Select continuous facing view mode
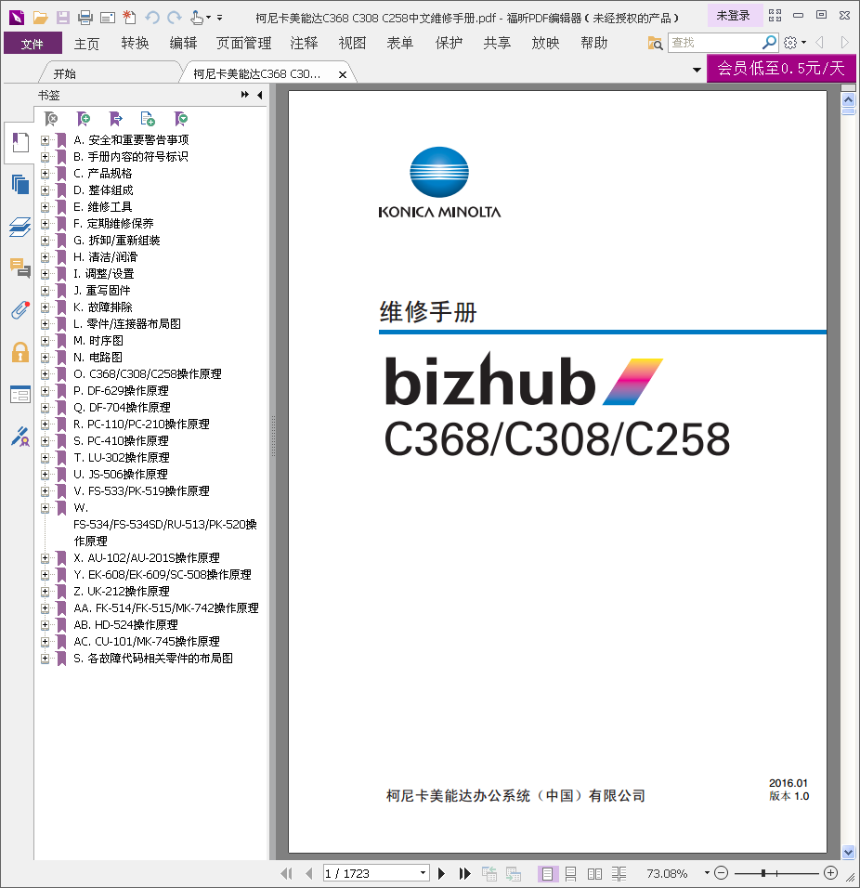The height and width of the screenshot is (888, 860). [x=619, y=874]
